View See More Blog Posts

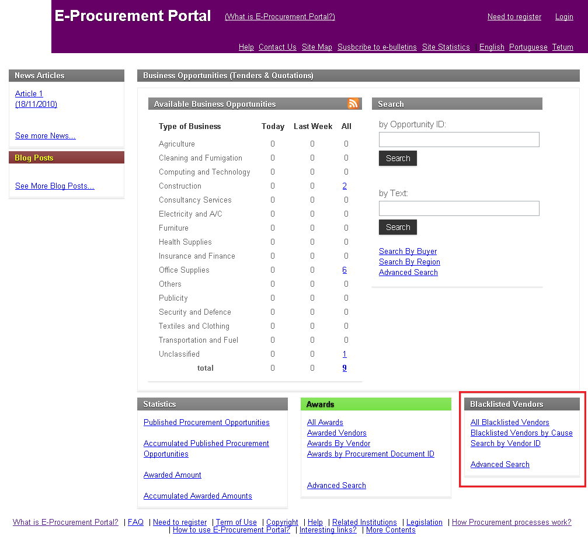point(54,186)
